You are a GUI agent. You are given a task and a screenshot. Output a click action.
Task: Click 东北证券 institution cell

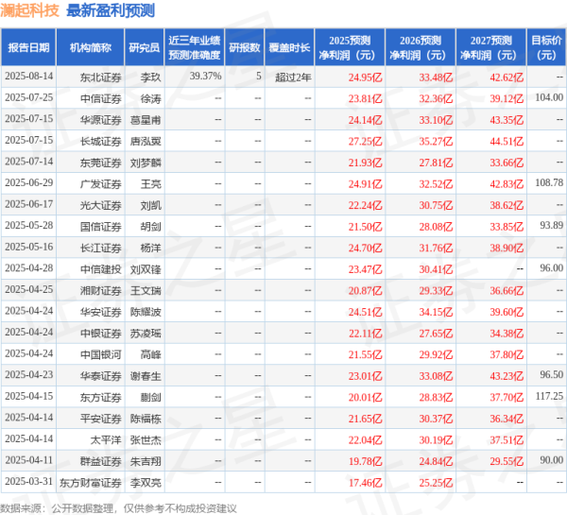click(100, 77)
